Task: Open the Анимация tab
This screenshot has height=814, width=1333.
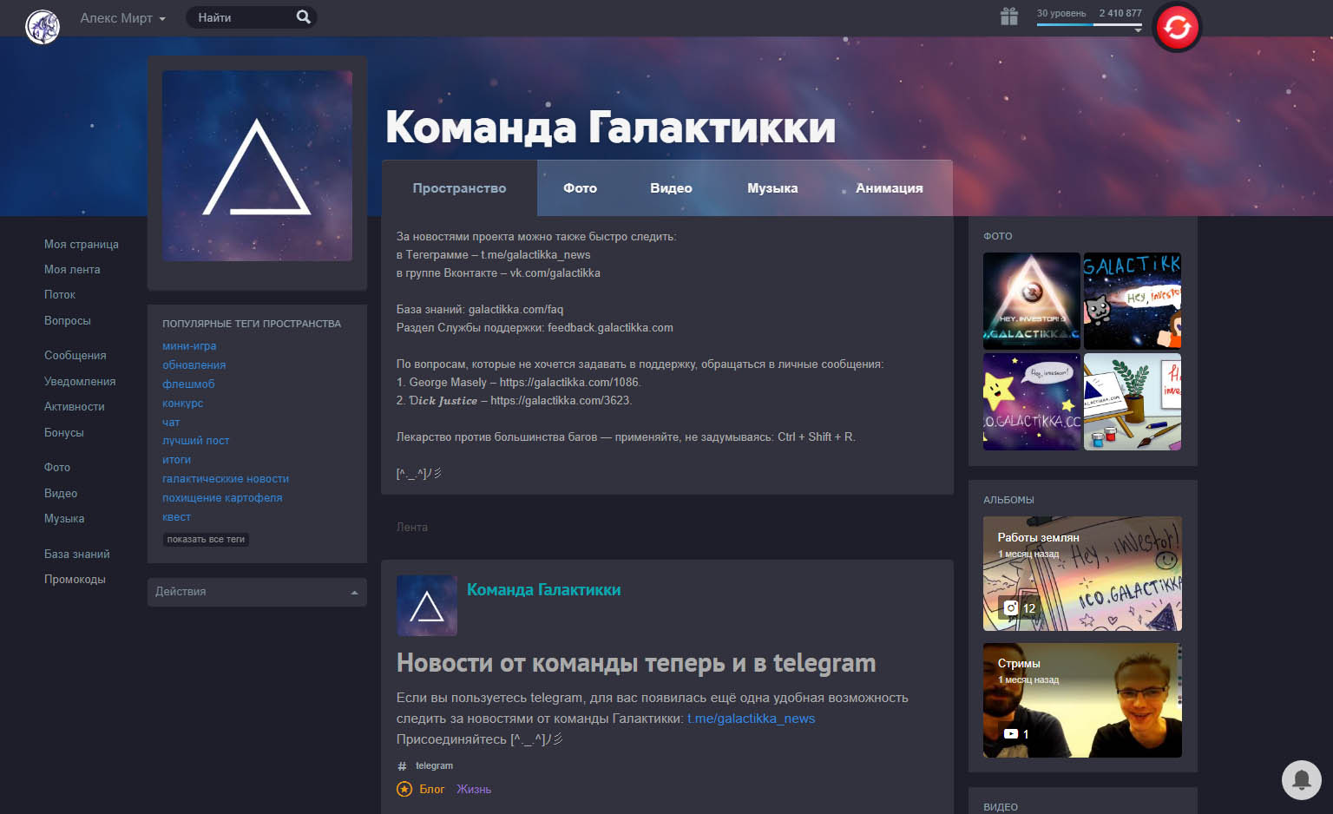Action: tap(889, 188)
